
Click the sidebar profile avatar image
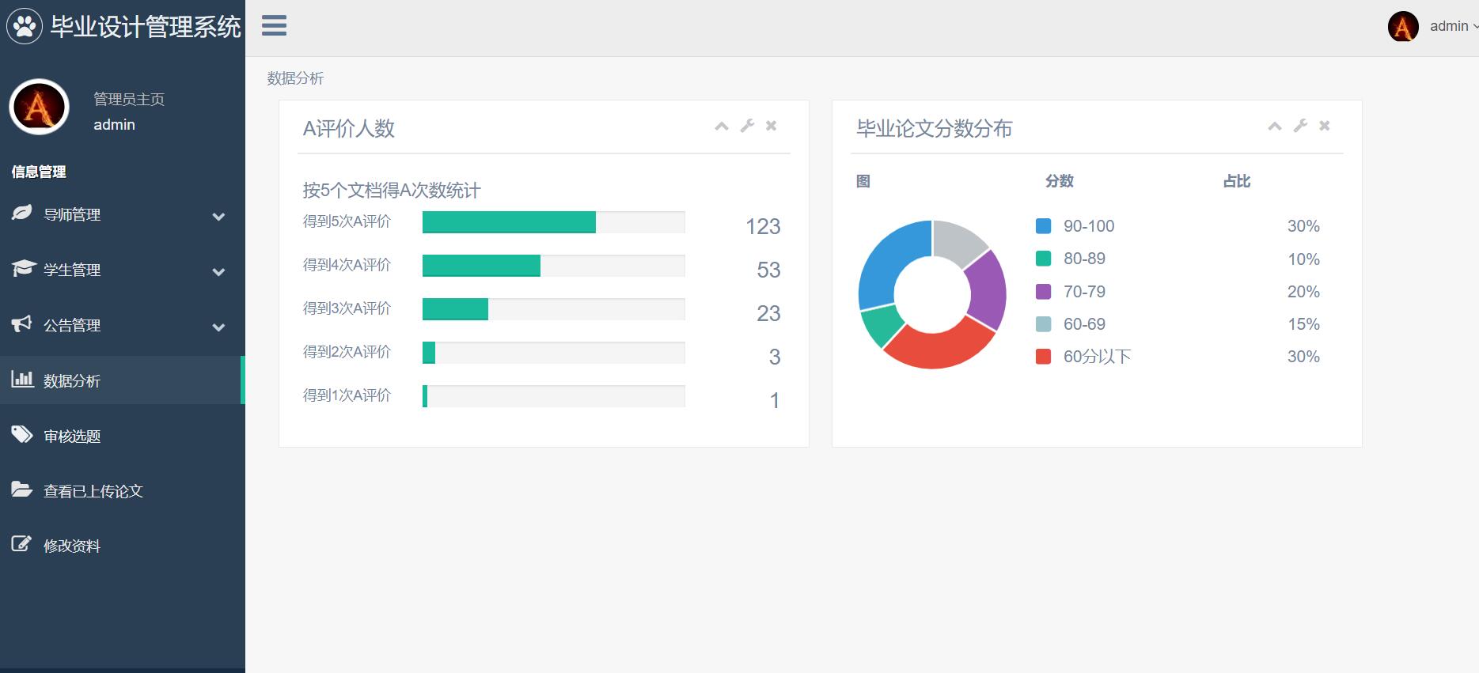[x=40, y=107]
